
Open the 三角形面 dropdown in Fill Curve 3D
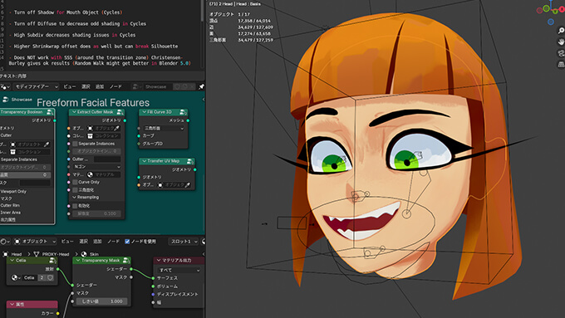(x=164, y=128)
